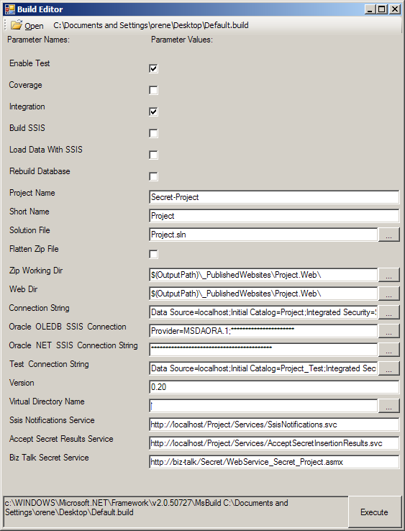Click the Parameter Values: header label
The image size is (405, 531).
pyautogui.click(x=182, y=40)
